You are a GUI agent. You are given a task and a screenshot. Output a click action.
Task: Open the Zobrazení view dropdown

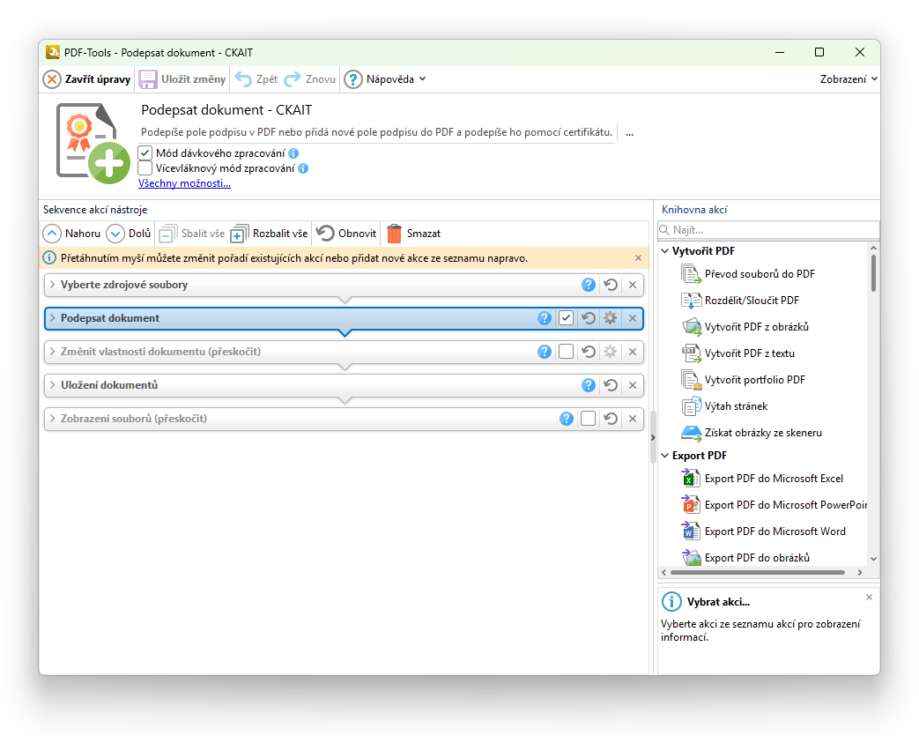click(849, 79)
